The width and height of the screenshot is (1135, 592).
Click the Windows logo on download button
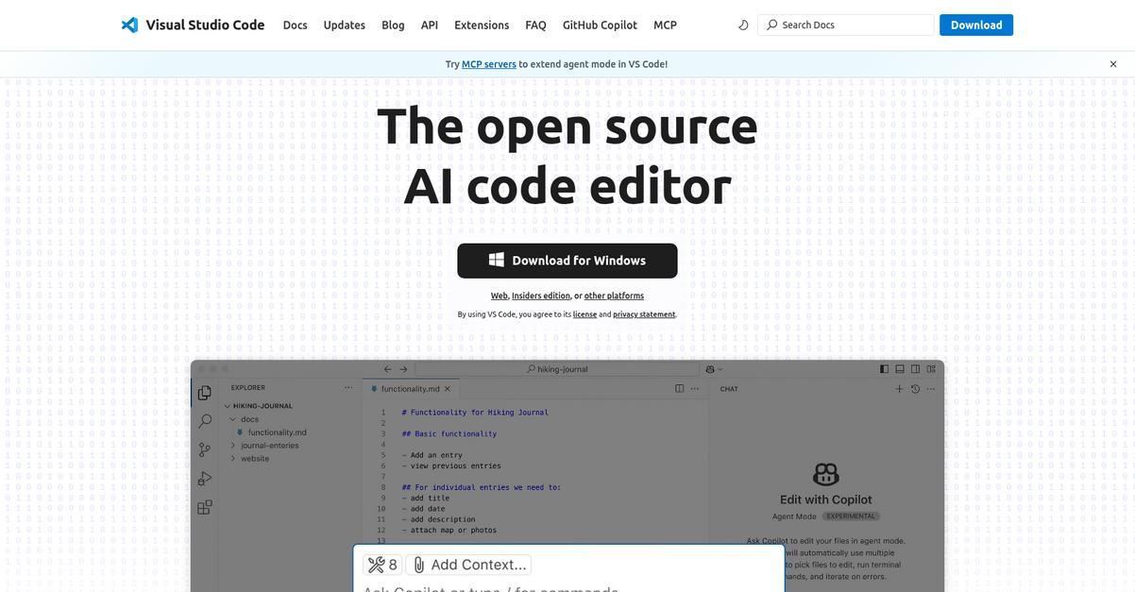(x=497, y=261)
